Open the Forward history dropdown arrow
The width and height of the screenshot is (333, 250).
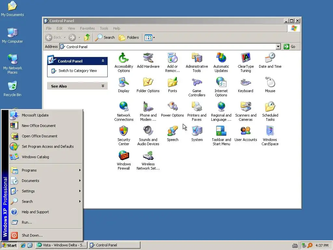pos(79,38)
